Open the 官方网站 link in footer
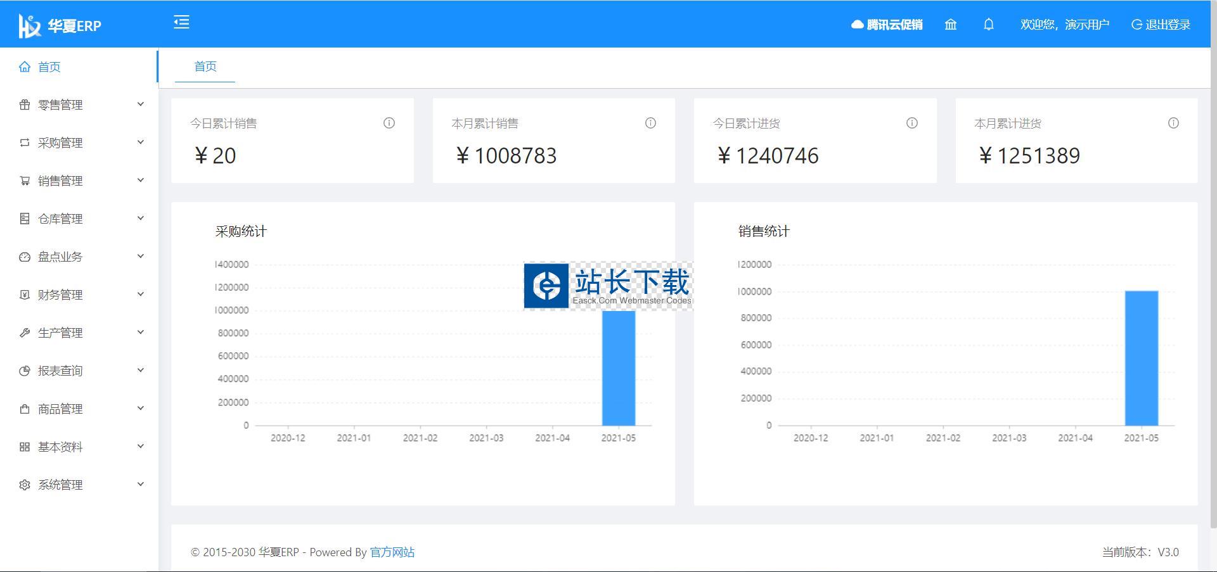Screen dimensions: 1217x572 pyautogui.click(x=392, y=552)
